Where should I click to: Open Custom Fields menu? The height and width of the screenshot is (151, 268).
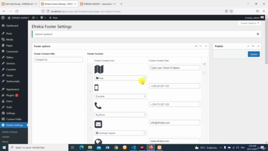(x=14, y=119)
